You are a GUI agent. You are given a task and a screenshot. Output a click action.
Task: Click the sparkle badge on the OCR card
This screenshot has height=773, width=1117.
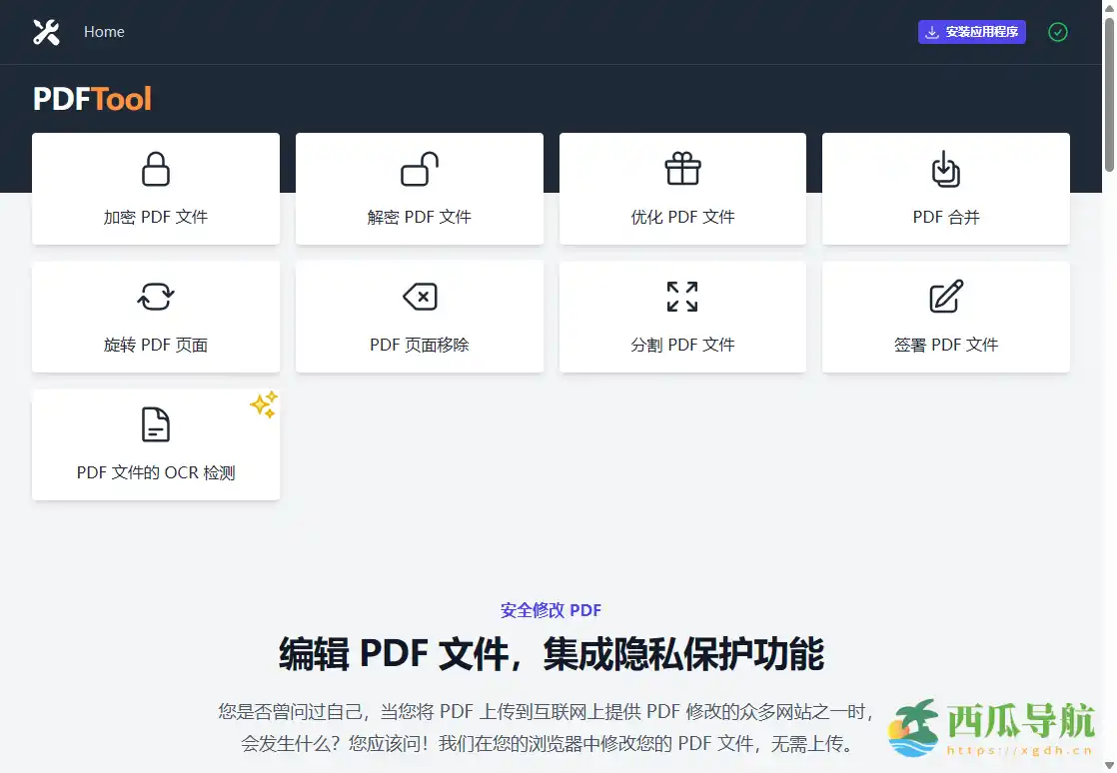264,404
